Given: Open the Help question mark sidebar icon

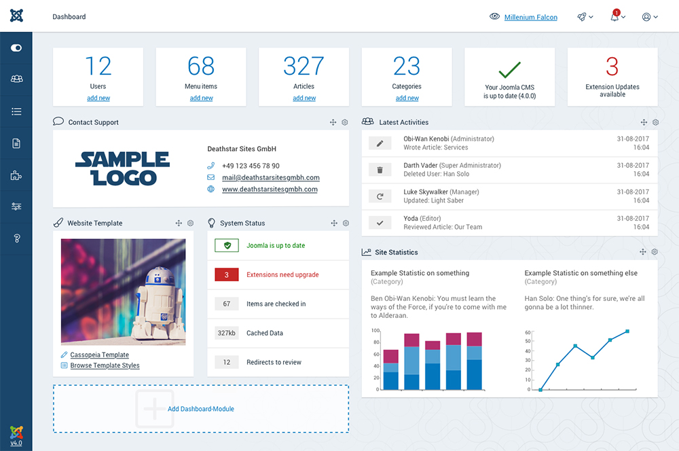Looking at the screenshot, I should pyautogui.click(x=16, y=238).
